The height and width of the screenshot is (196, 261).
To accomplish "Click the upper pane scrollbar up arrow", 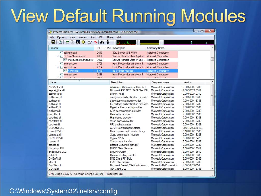I will coord(212,48).
